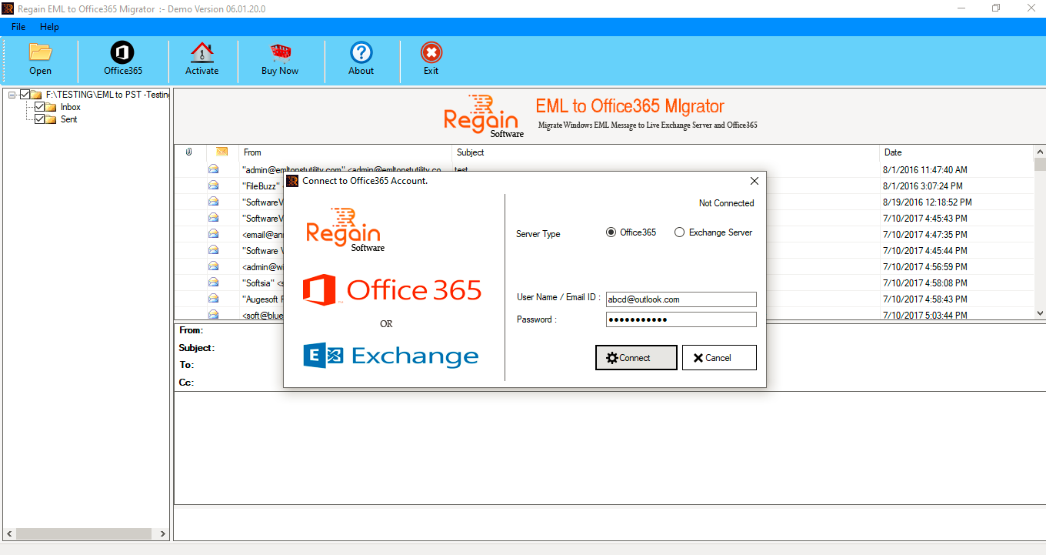Image resolution: width=1046 pixels, height=555 pixels.
Task: Click the Buy Now shopping cart icon
Action: tap(280, 52)
